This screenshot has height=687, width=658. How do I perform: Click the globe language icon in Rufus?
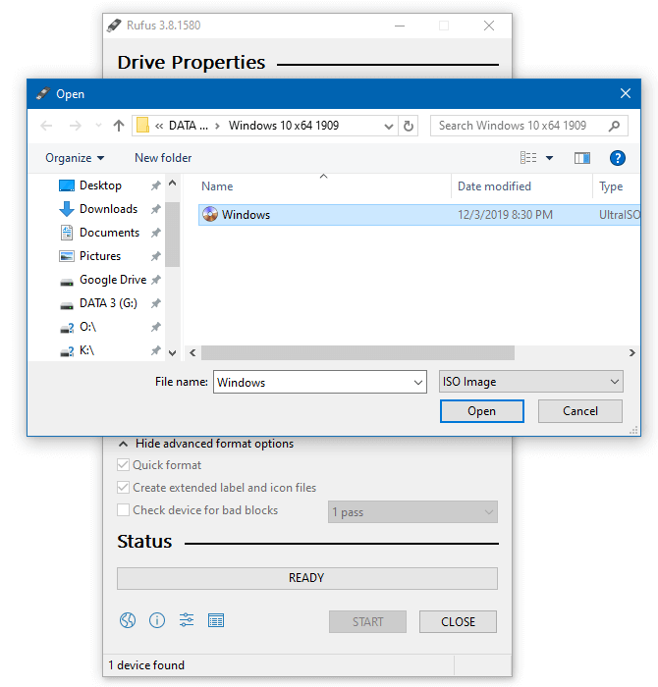[127, 620]
